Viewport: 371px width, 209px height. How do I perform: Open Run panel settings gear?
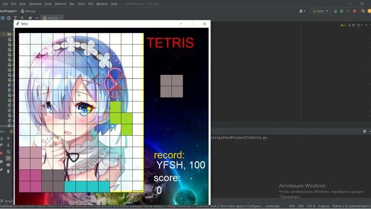[x=365, y=131]
